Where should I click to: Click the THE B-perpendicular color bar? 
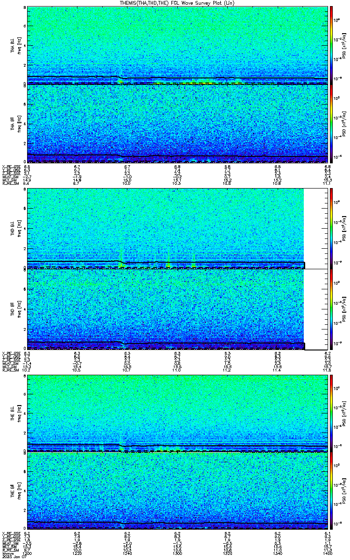(331, 413)
